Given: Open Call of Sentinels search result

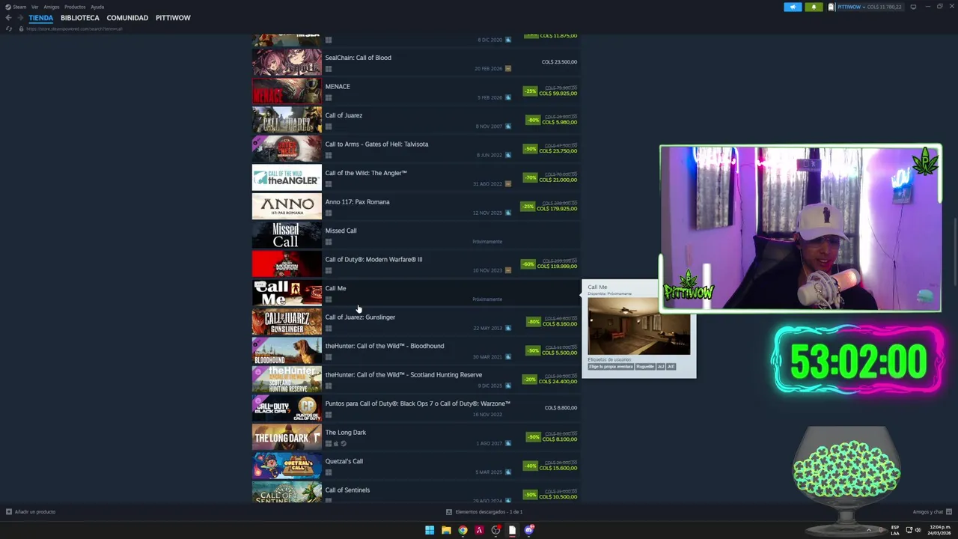Looking at the screenshot, I should click(x=415, y=493).
